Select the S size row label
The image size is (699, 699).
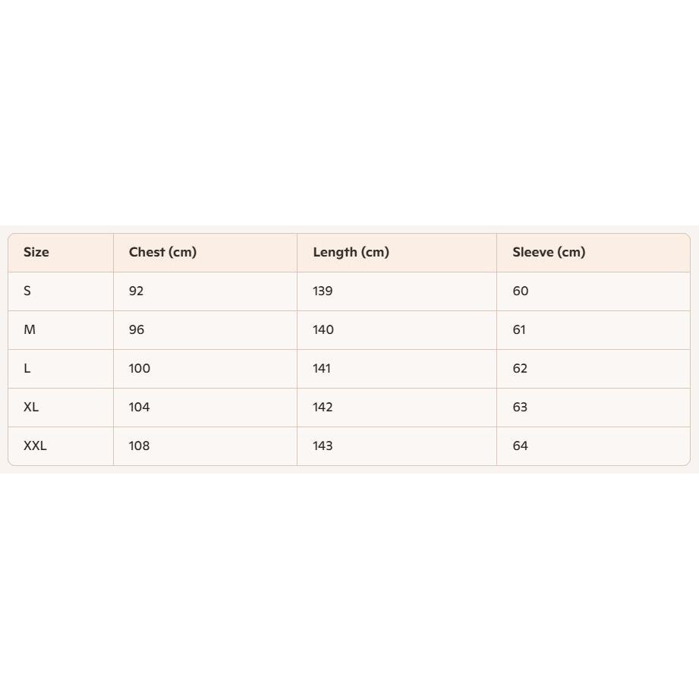[27, 291]
